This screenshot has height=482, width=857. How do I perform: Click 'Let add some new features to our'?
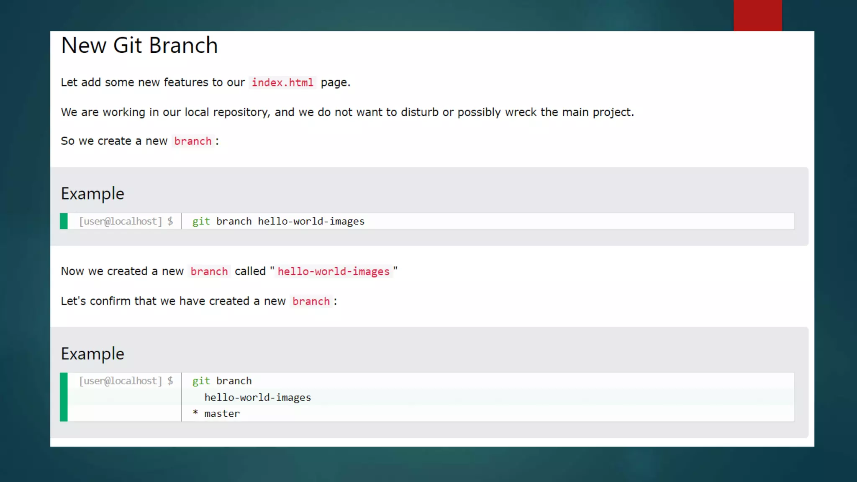click(153, 82)
